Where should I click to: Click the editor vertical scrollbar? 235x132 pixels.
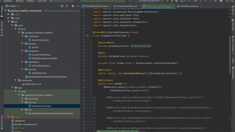tap(230, 55)
